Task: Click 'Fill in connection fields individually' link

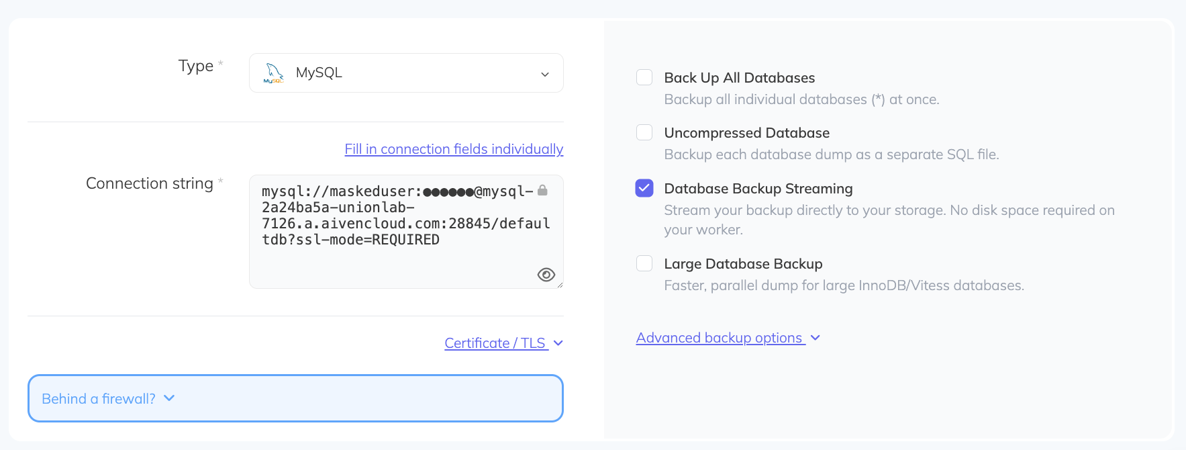Action: tap(454, 149)
